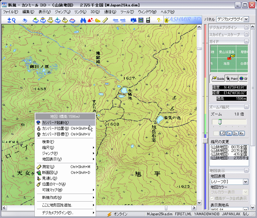Collapse the 地図表示 panel section
The width and height of the screenshot is (257, 218).
246,171
